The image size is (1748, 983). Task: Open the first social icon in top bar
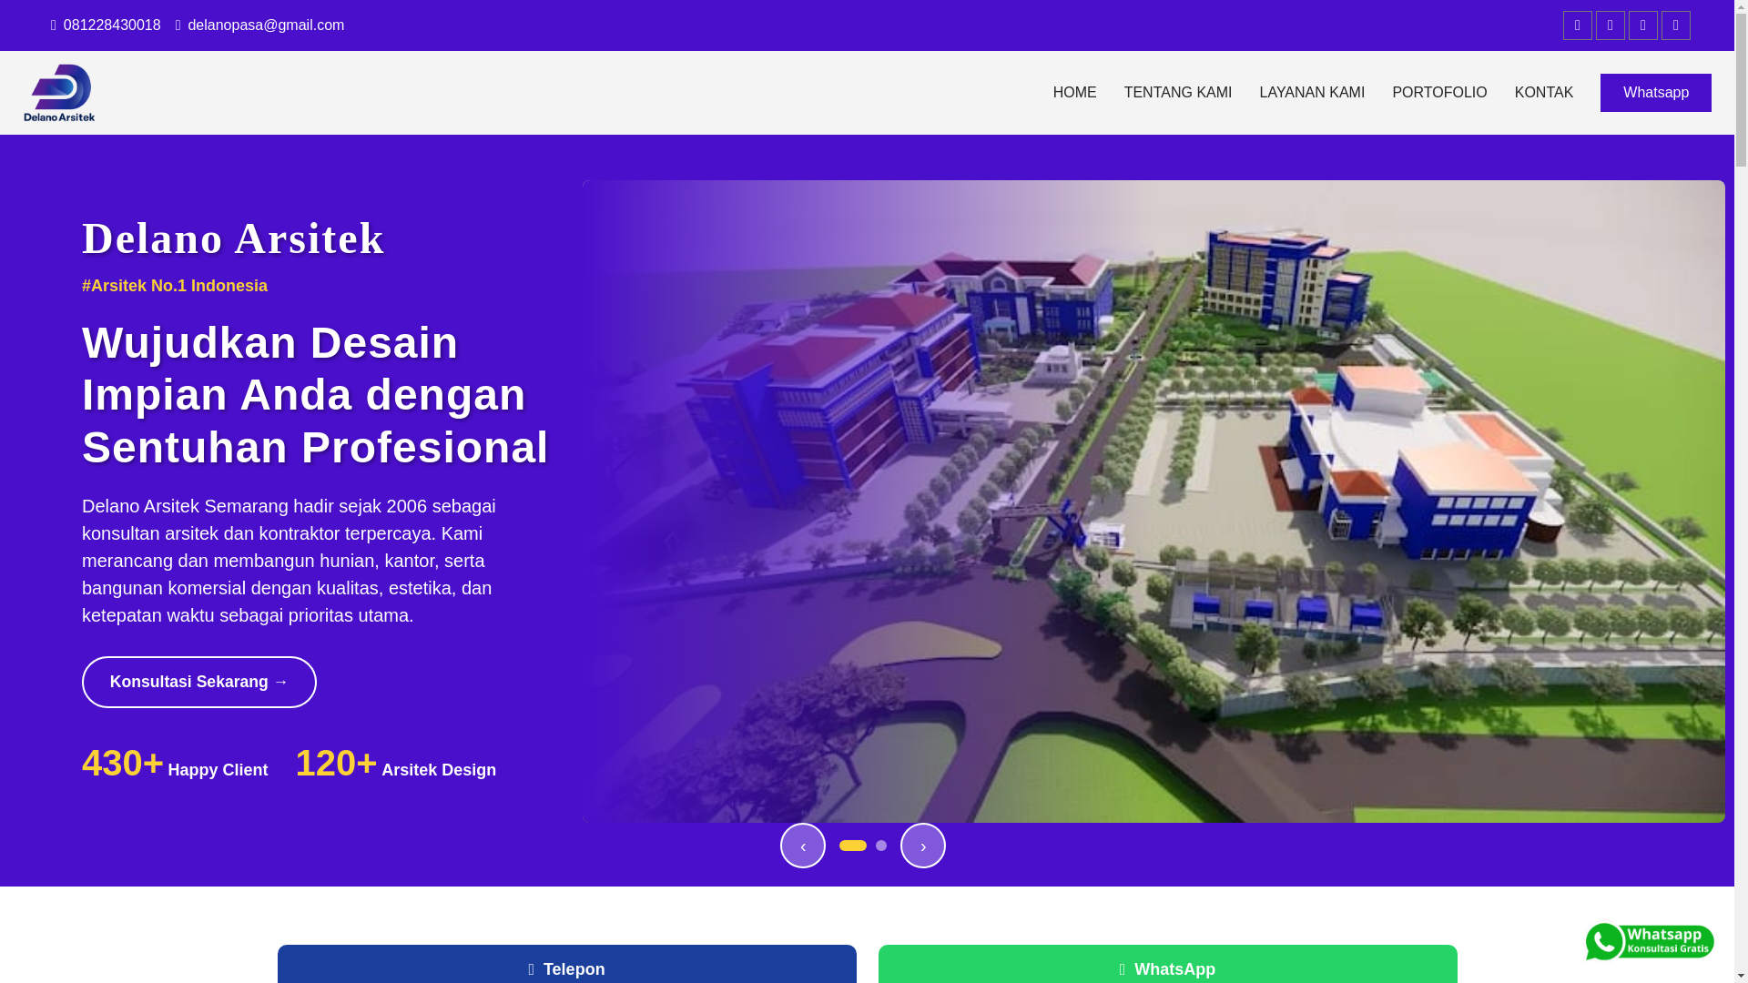1577,25
